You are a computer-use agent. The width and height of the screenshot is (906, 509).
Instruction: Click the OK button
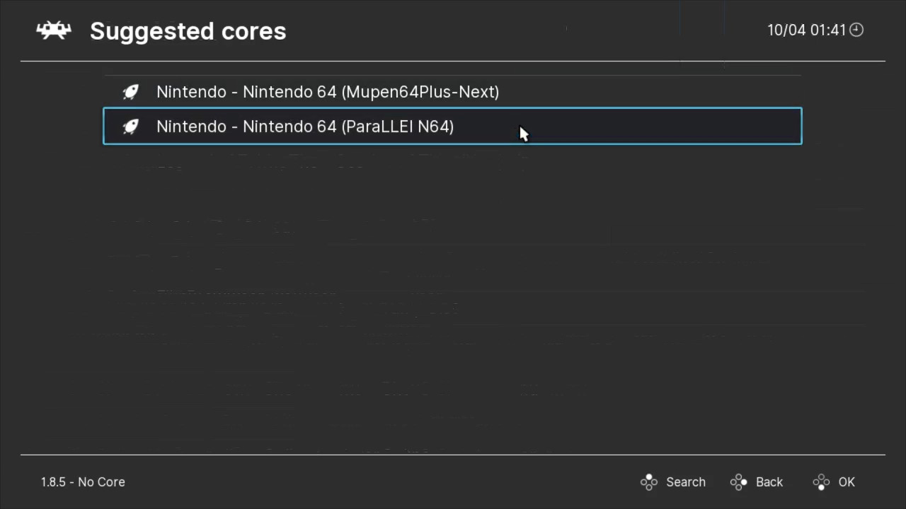(x=847, y=481)
